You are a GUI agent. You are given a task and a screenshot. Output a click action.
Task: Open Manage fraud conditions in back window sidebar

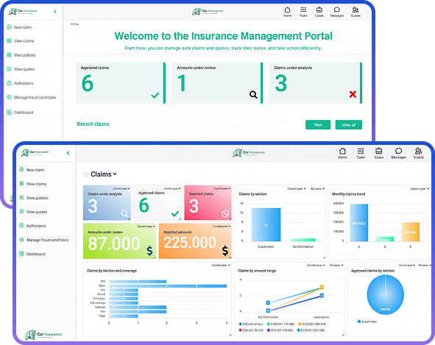point(32,97)
